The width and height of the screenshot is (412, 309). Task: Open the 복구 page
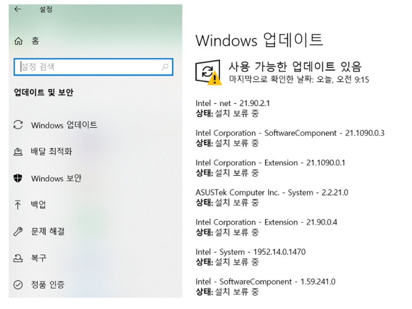pyautogui.click(x=39, y=258)
